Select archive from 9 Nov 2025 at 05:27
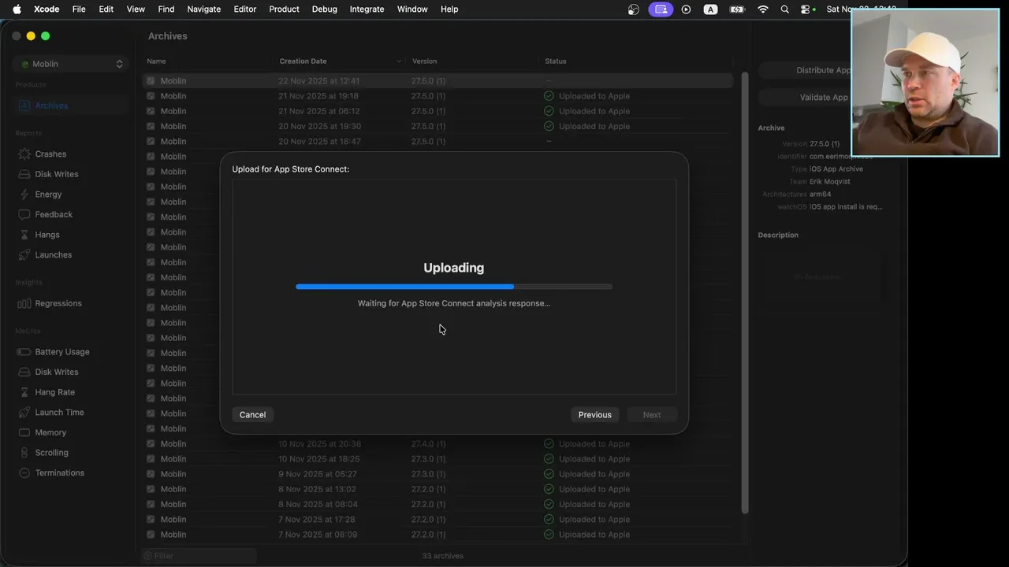 tap(437, 474)
